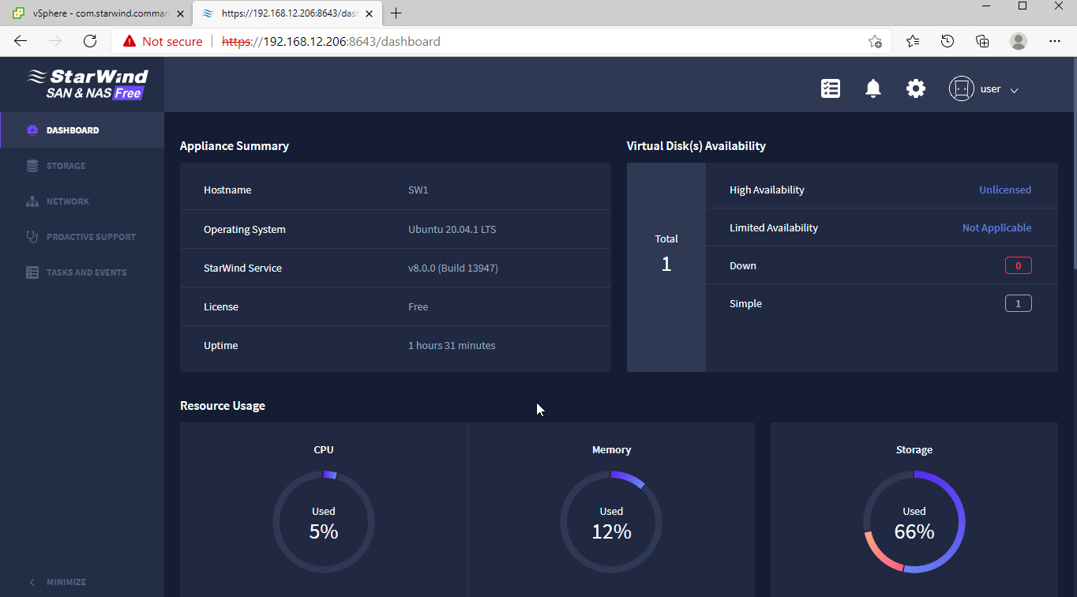The width and height of the screenshot is (1077, 597).
Task: Click the user avatar icon
Action: pos(961,88)
